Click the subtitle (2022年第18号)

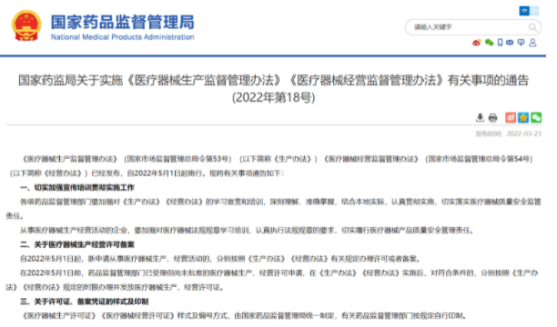(x=274, y=97)
